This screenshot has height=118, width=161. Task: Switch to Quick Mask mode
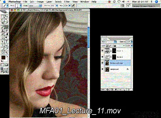pos(6,65)
